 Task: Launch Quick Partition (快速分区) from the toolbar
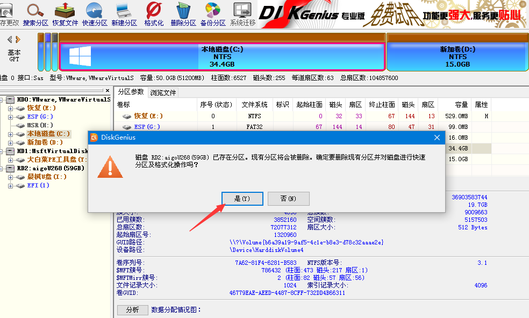(95, 14)
